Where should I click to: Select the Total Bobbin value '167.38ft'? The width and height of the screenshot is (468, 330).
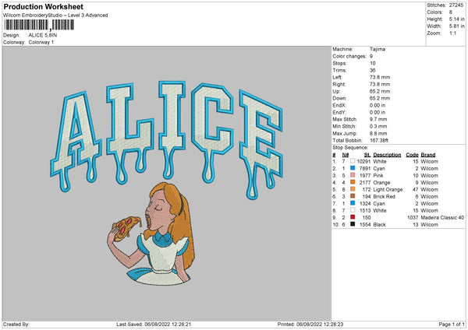[x=379, y=140]
